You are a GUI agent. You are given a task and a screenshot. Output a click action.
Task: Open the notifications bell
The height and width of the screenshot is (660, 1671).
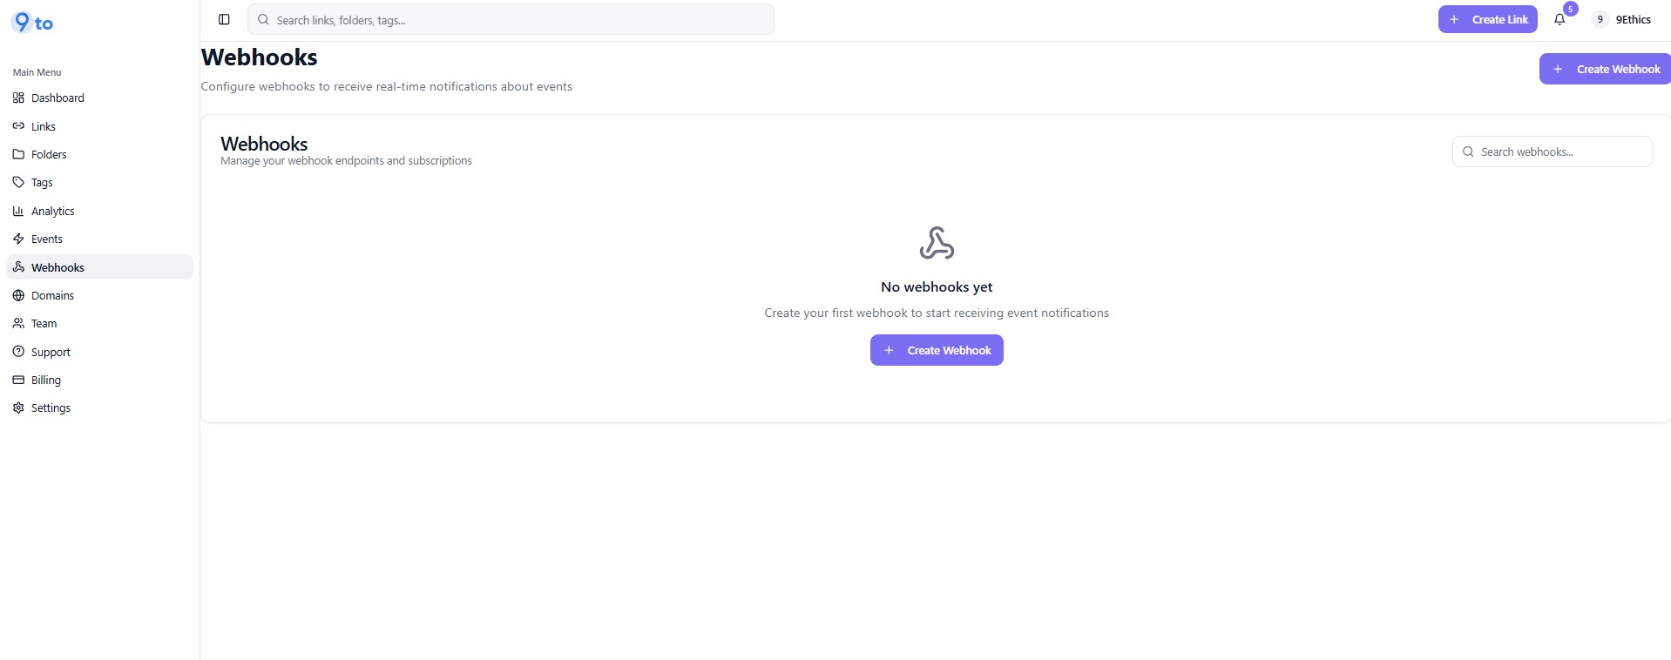point(1559,19)
